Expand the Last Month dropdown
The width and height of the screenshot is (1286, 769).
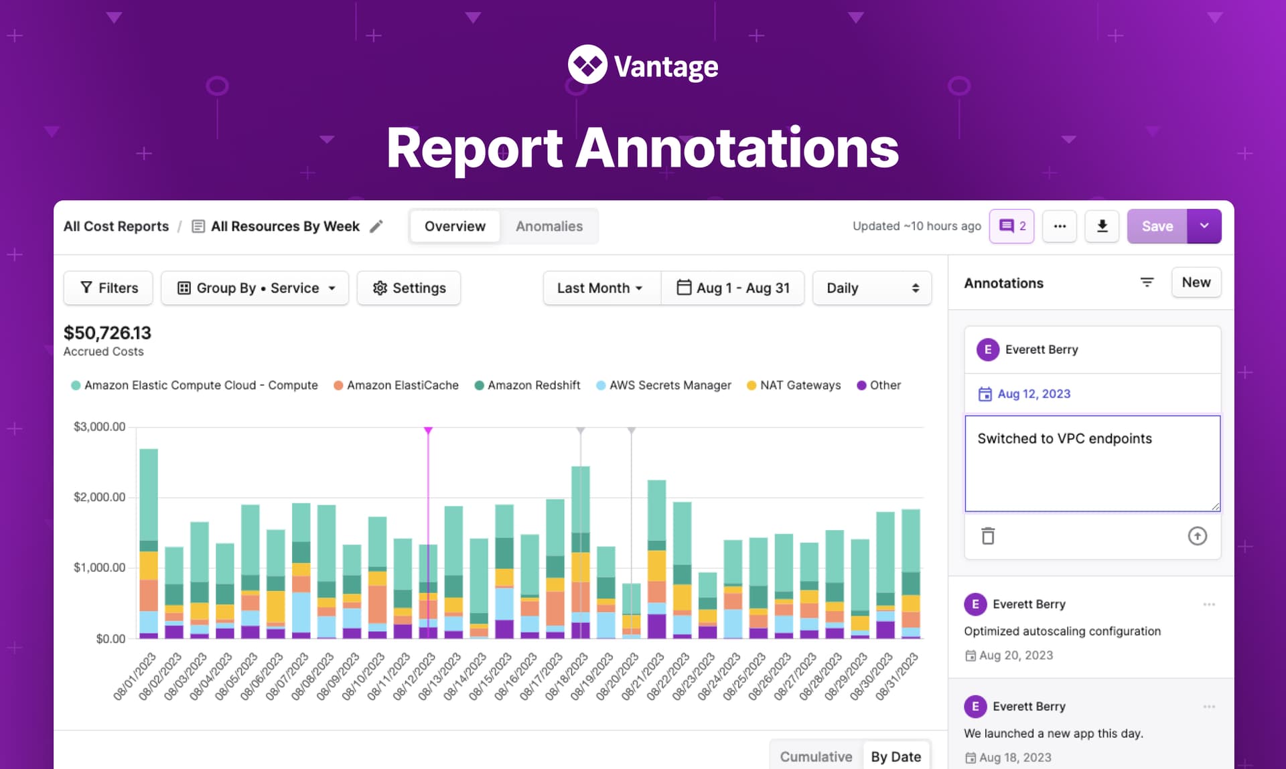pyautogui.click(x=601, y=288)
